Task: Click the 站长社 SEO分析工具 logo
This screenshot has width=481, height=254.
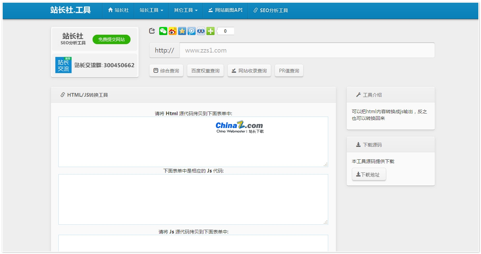Action: pyautogui.click(x=73, y=39)
